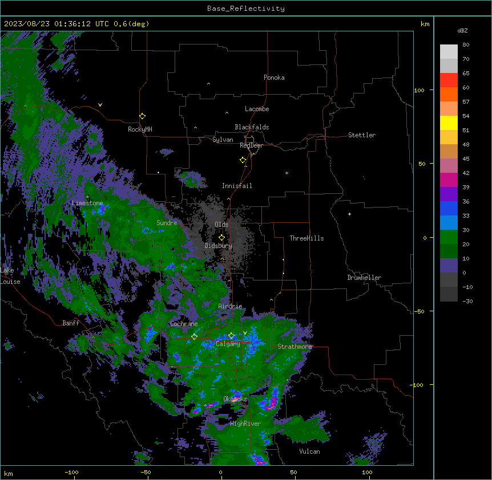Click the Strathmore label
Image resolution: width=492 pixels, height=480 pixels.
point(295,347)
